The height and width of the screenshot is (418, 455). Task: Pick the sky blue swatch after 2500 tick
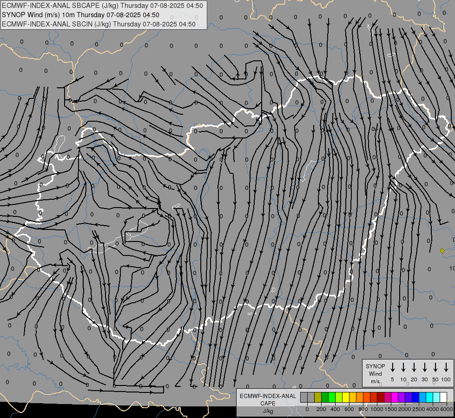pyautogui.click(x=423, y=397)
